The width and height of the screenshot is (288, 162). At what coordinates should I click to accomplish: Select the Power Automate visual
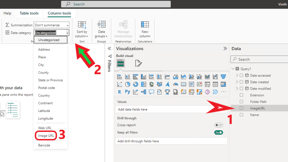point(215,92)
